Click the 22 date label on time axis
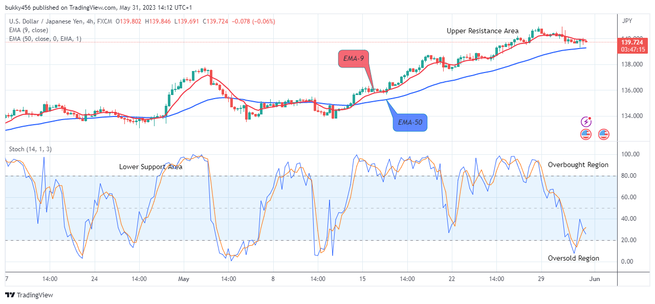 pyautogui.click(x=452, y=279)
